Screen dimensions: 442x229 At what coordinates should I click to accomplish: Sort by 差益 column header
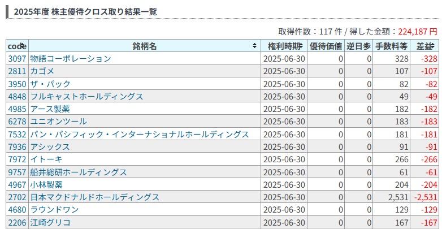pyautogui.click(x=424, y=46)
